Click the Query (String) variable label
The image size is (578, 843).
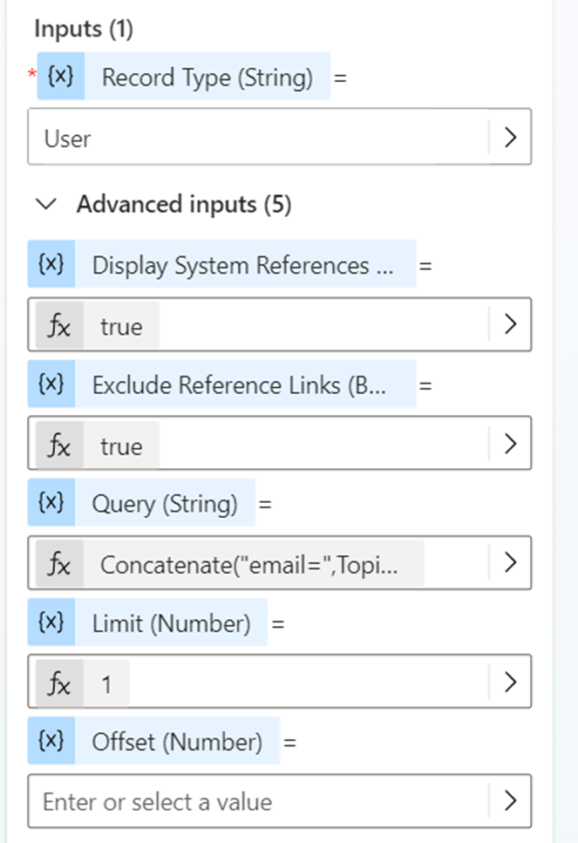tap(165, 503)
